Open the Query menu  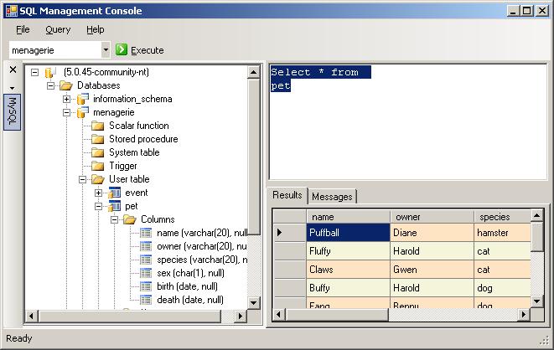point(58,29)
